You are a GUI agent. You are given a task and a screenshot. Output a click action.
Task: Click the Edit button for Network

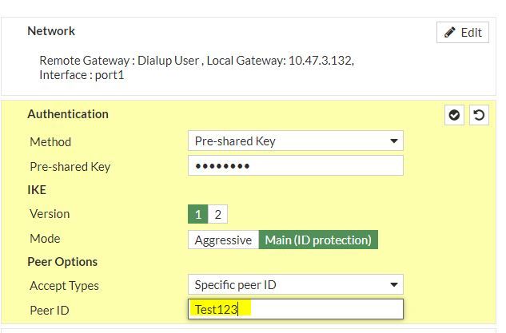click(463, 32)
